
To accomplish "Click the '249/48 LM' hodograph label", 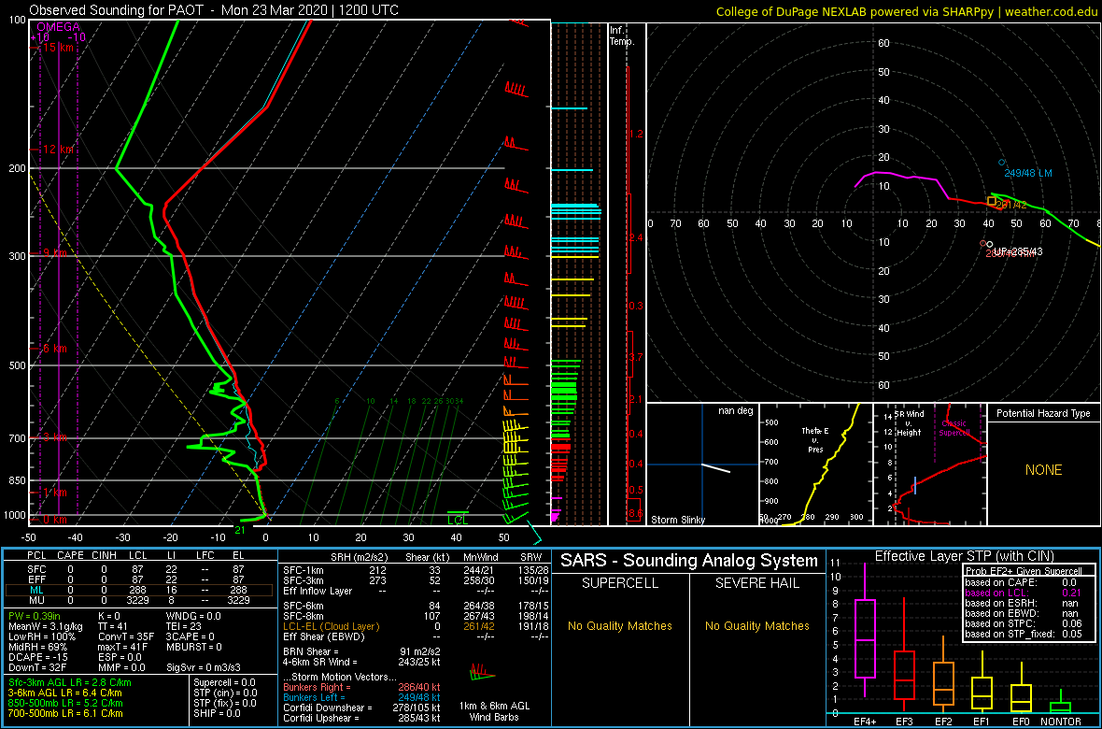I will tap(1028, 173).
